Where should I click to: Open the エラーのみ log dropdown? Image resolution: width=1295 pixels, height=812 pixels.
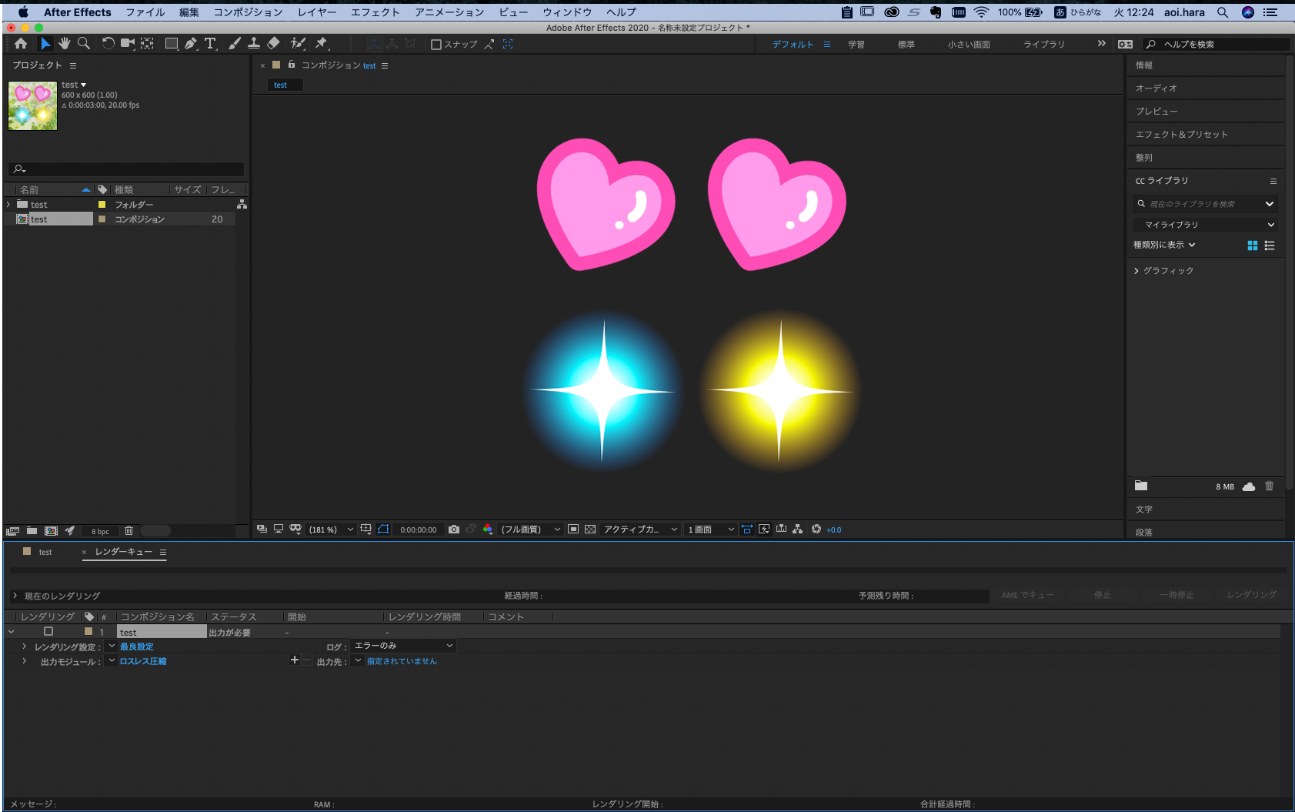pyautogui.click(x=403, y=646)
